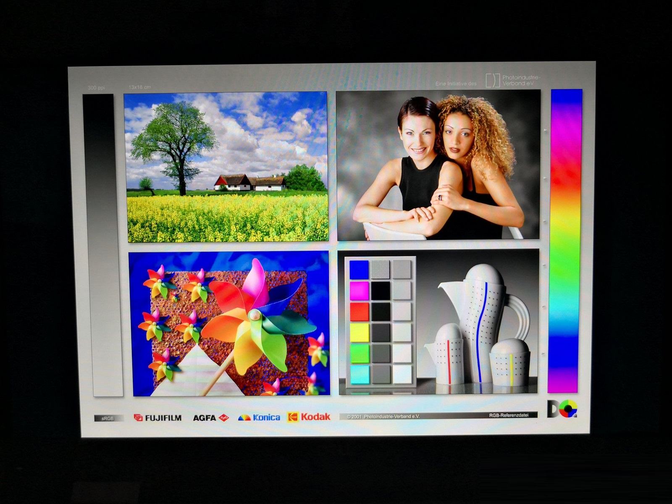Click the Konica logo
Viewport: 672px width, 504px height.
(259, 417)
